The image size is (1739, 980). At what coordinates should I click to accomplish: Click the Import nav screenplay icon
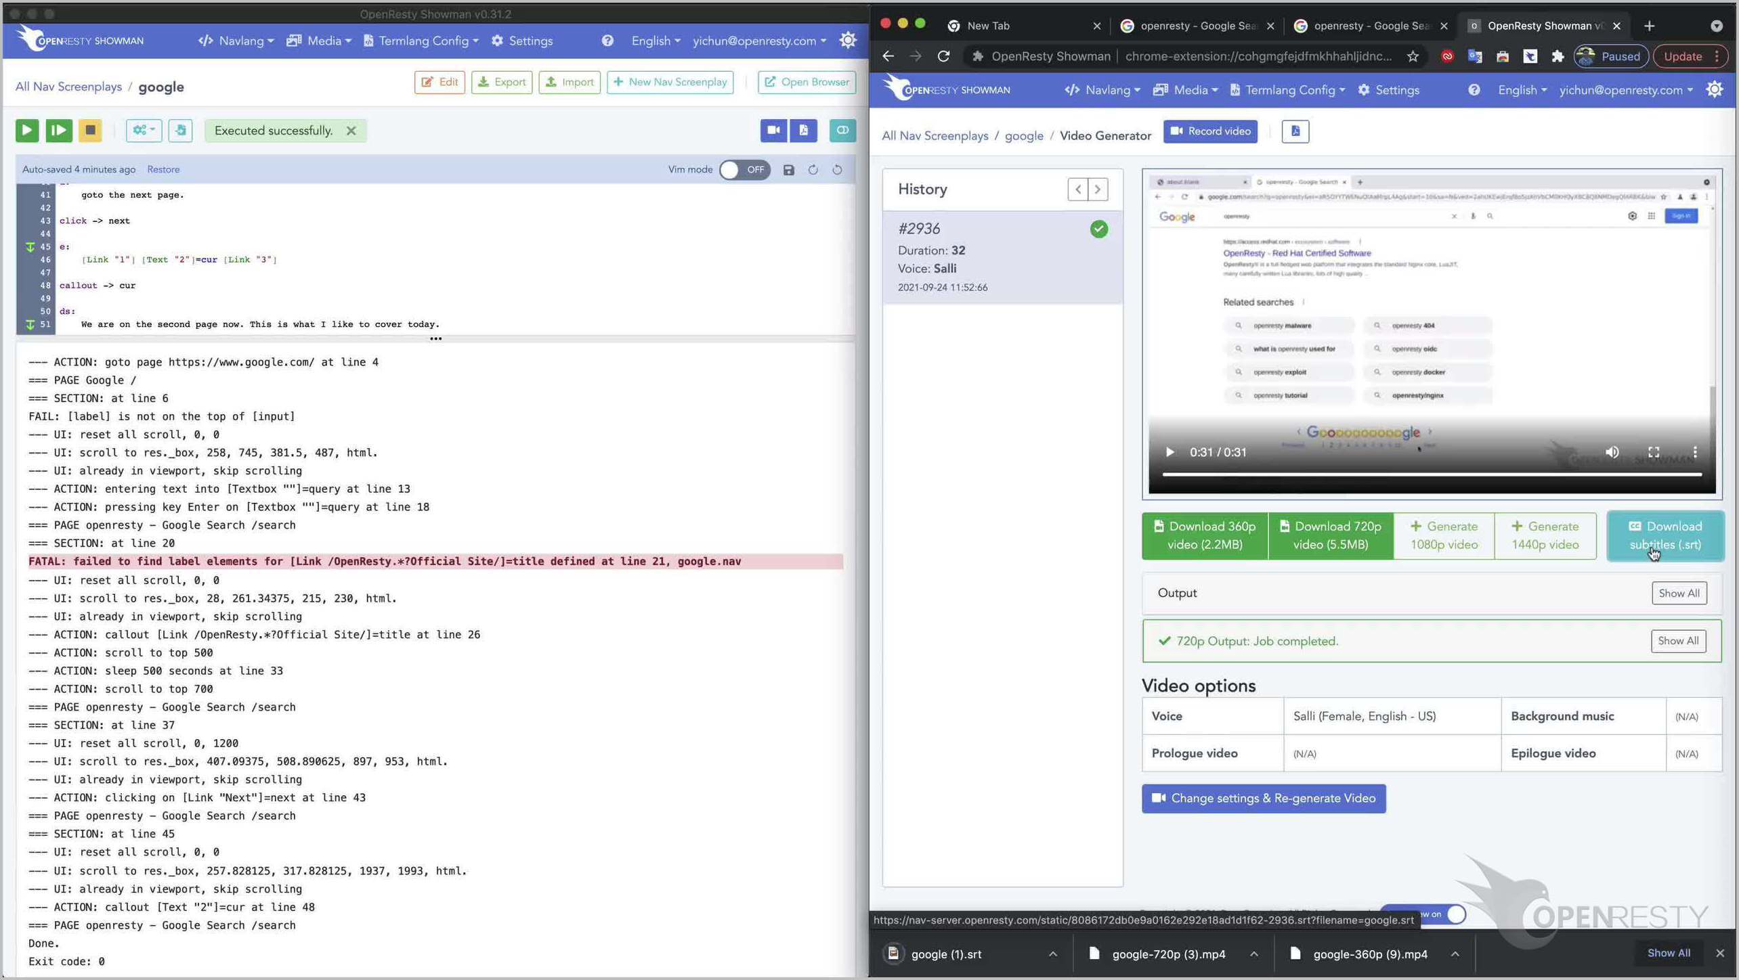(570, 83)
